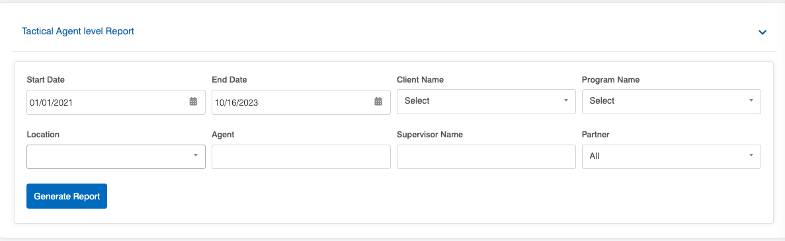Focus the End Date field showing 10/16/2023
Viewport: 785px width, 241px height.
[301, 102]
